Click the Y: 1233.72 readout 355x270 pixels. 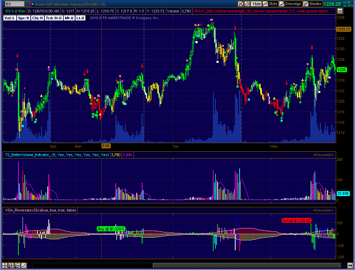[155, 11]
